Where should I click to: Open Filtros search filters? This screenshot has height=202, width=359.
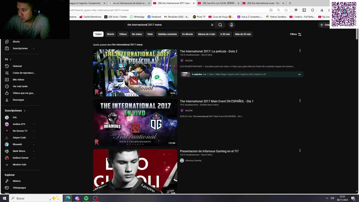296,34
